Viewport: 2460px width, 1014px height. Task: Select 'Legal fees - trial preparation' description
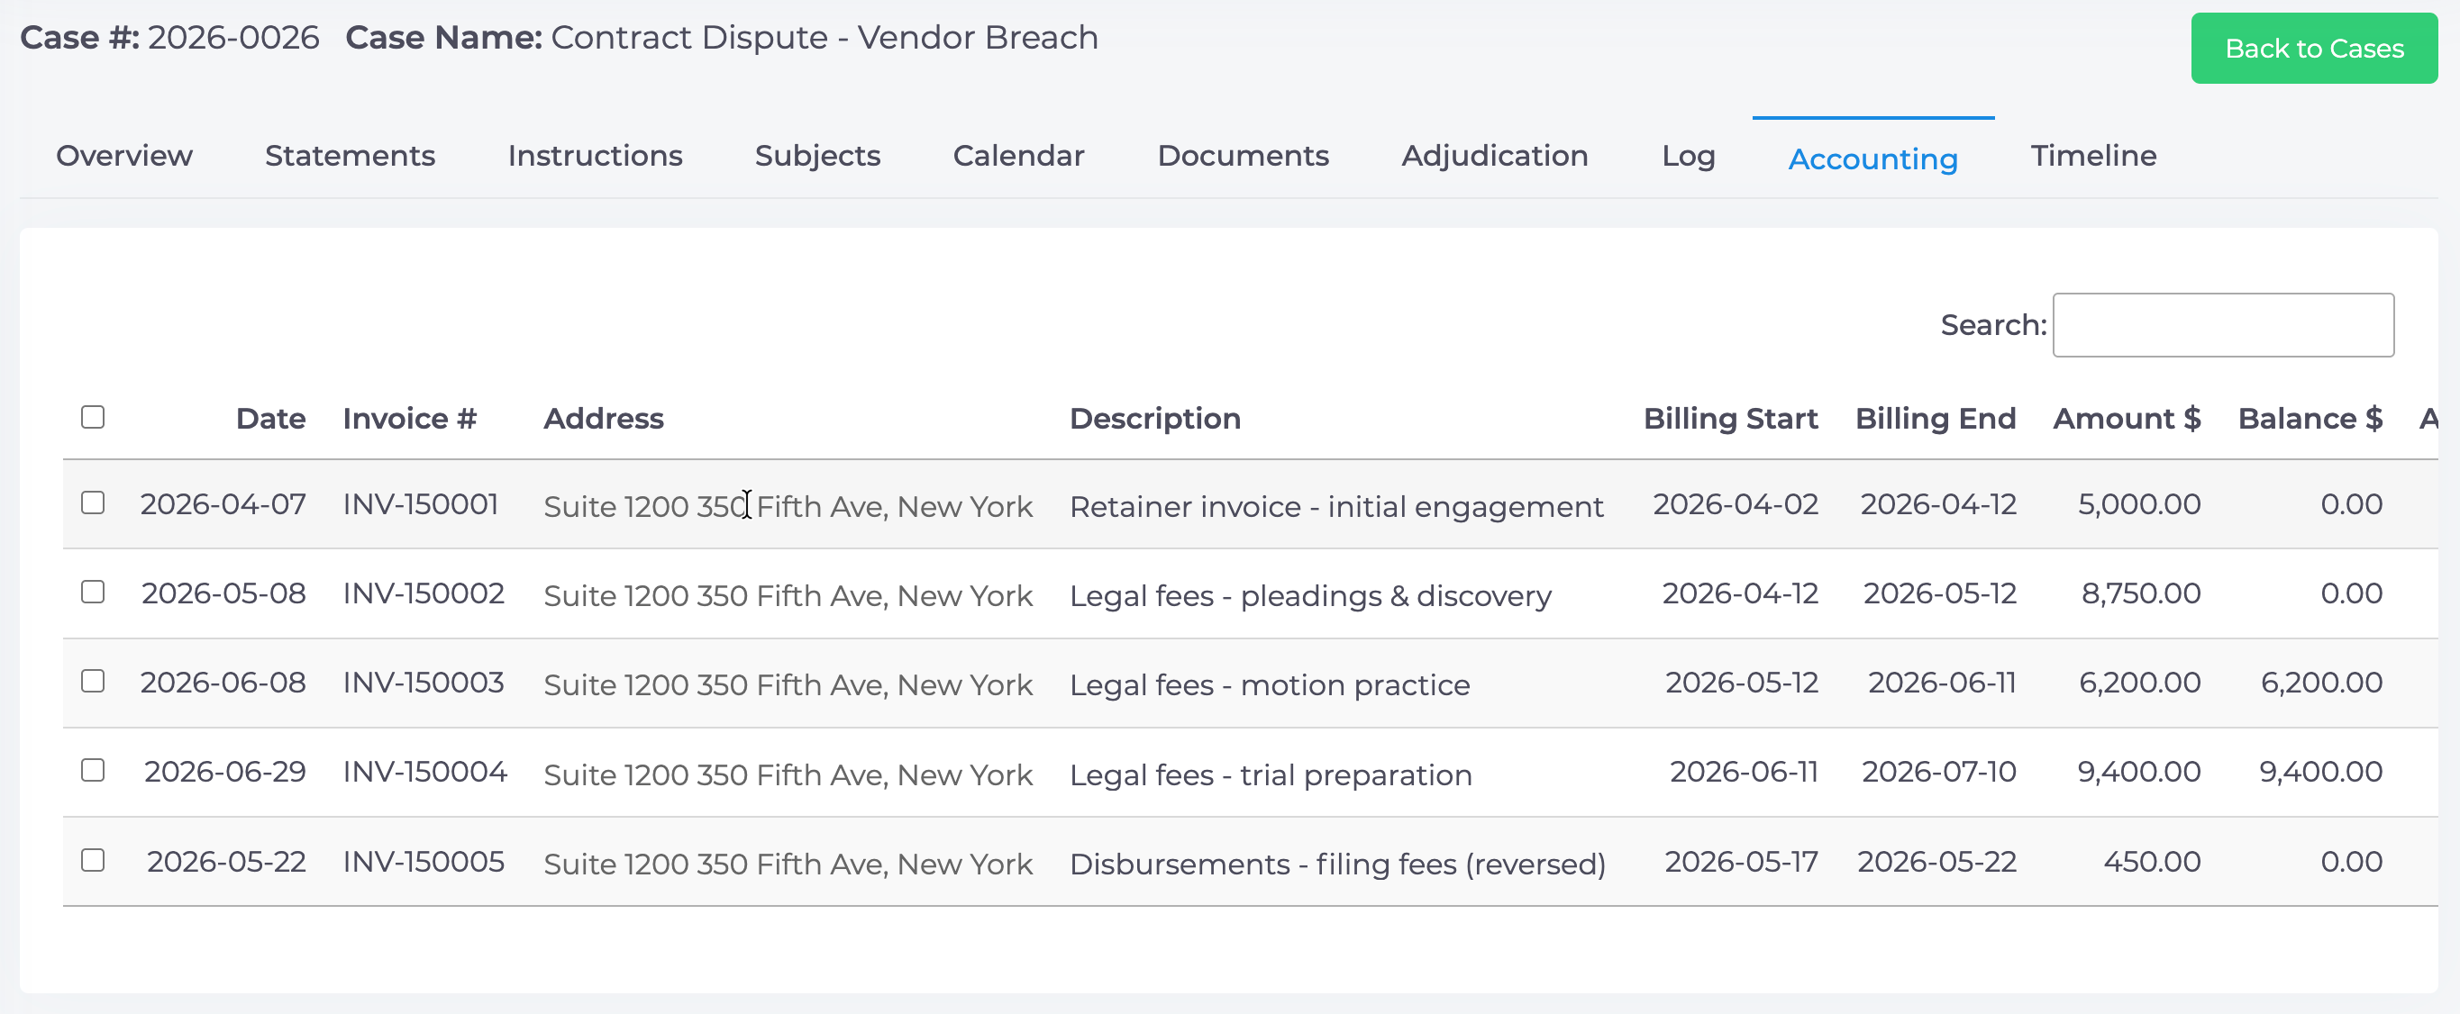(x=1271, y=774)
